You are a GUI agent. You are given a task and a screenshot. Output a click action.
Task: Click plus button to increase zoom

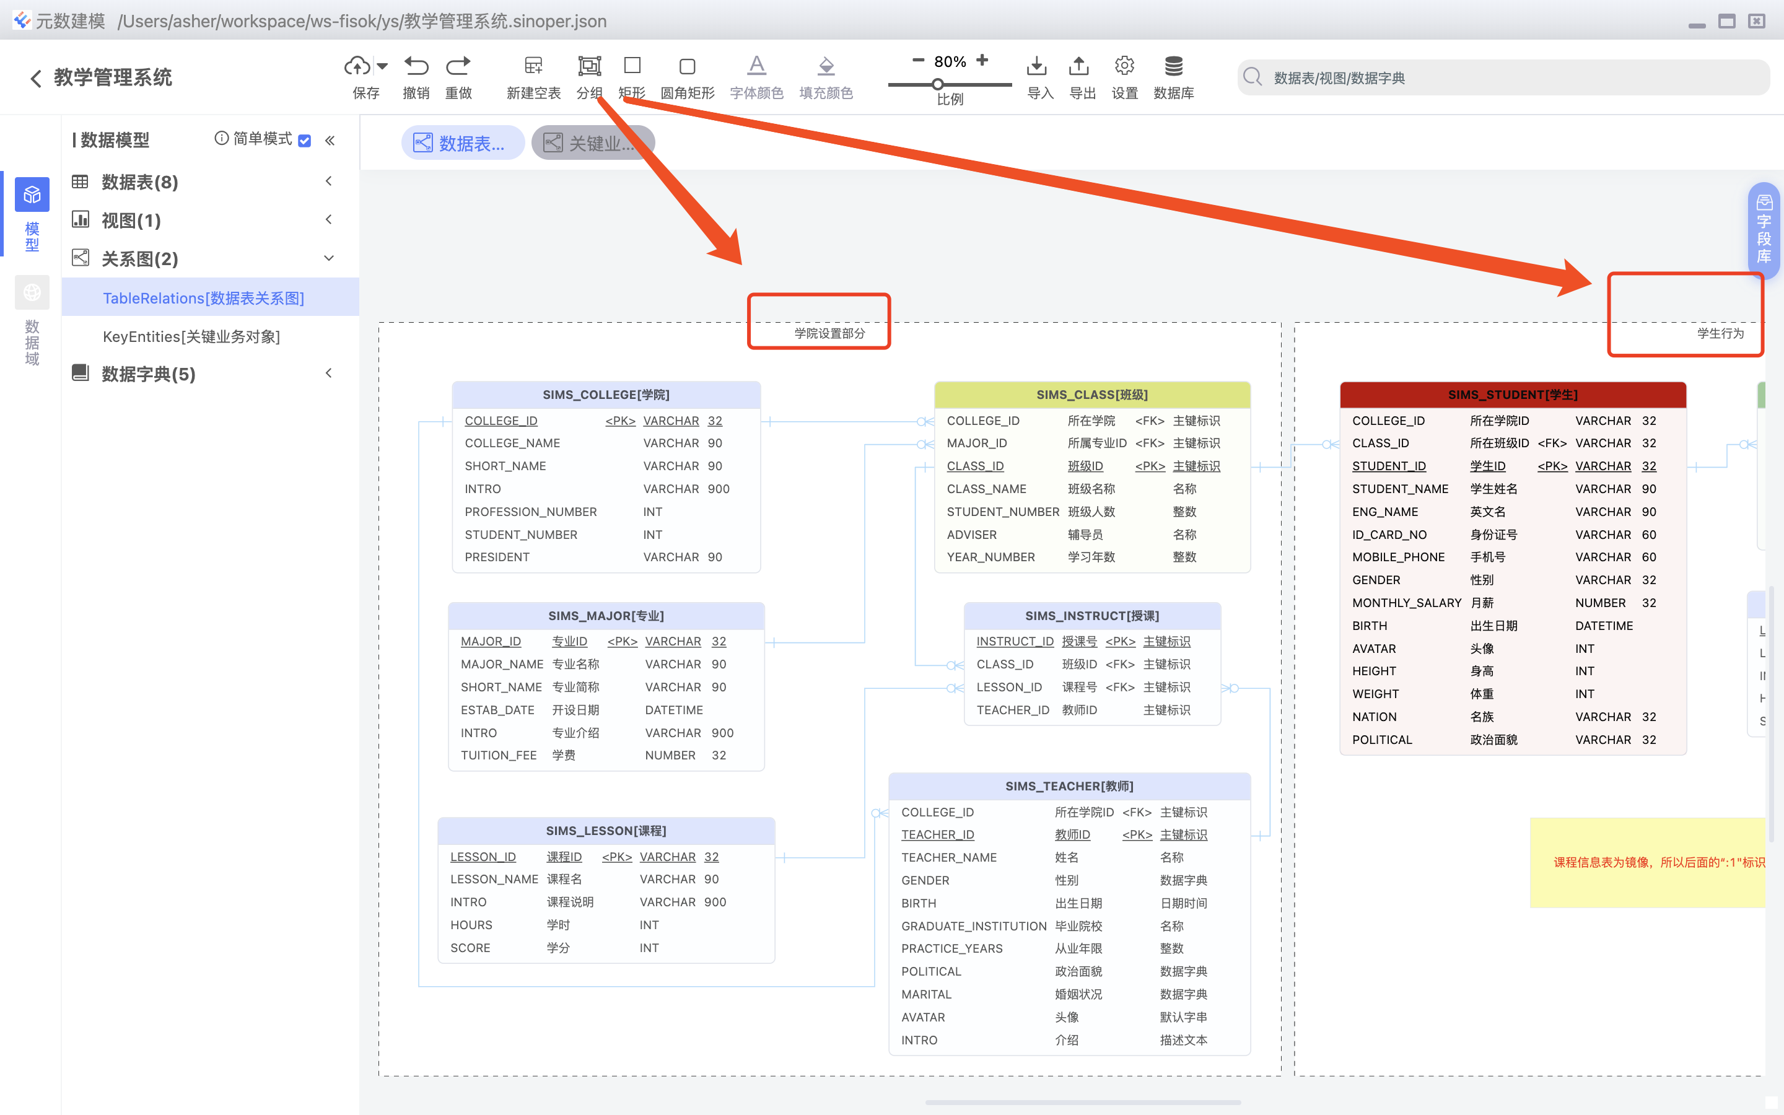click(982, 61)
